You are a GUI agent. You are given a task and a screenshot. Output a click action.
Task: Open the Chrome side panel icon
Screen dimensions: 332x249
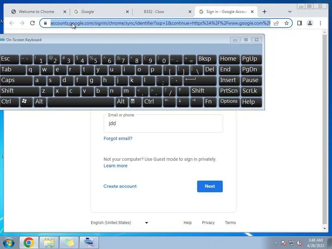coord(299,23)
